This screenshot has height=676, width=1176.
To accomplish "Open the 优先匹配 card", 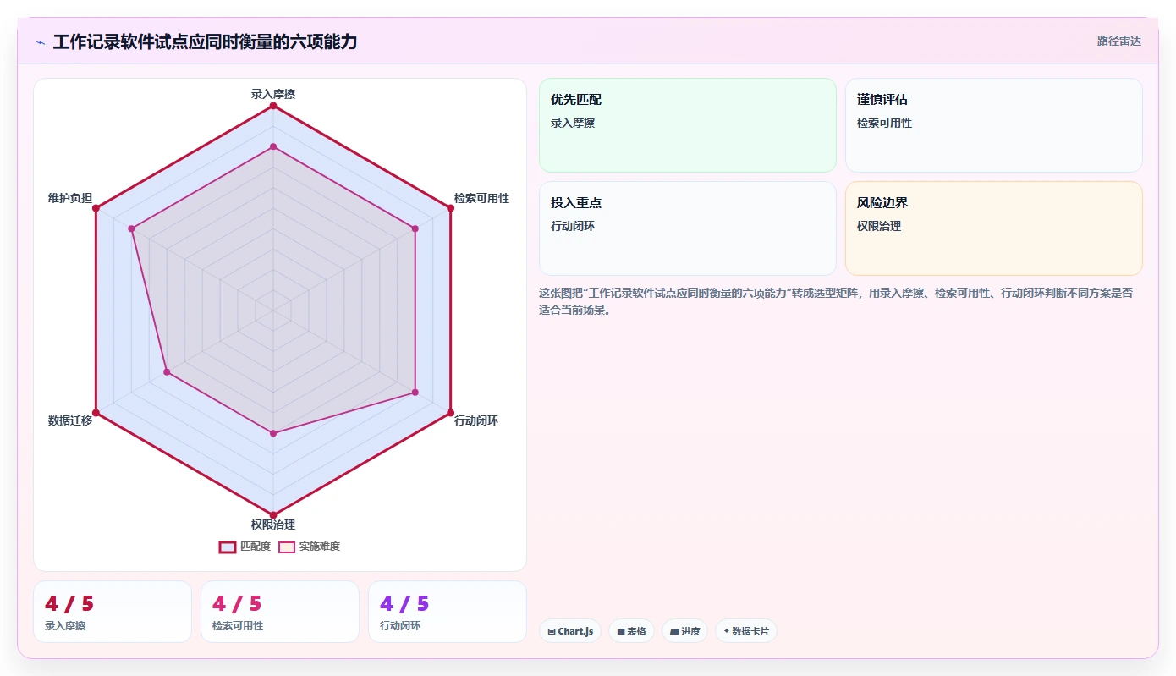I will [687, 125].
